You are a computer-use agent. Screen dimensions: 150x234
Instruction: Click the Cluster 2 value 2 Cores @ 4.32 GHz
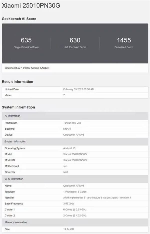click(x=75, y=215)
